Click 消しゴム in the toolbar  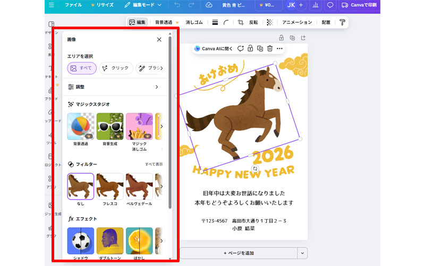pyautogui.click(x=194, y=22)
